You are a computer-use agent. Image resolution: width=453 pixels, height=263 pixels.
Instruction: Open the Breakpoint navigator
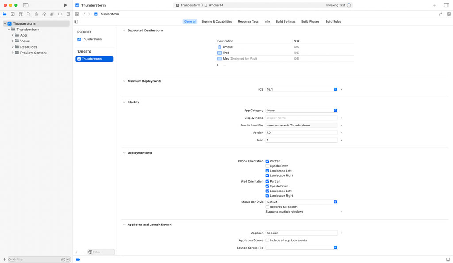[60, 14]
